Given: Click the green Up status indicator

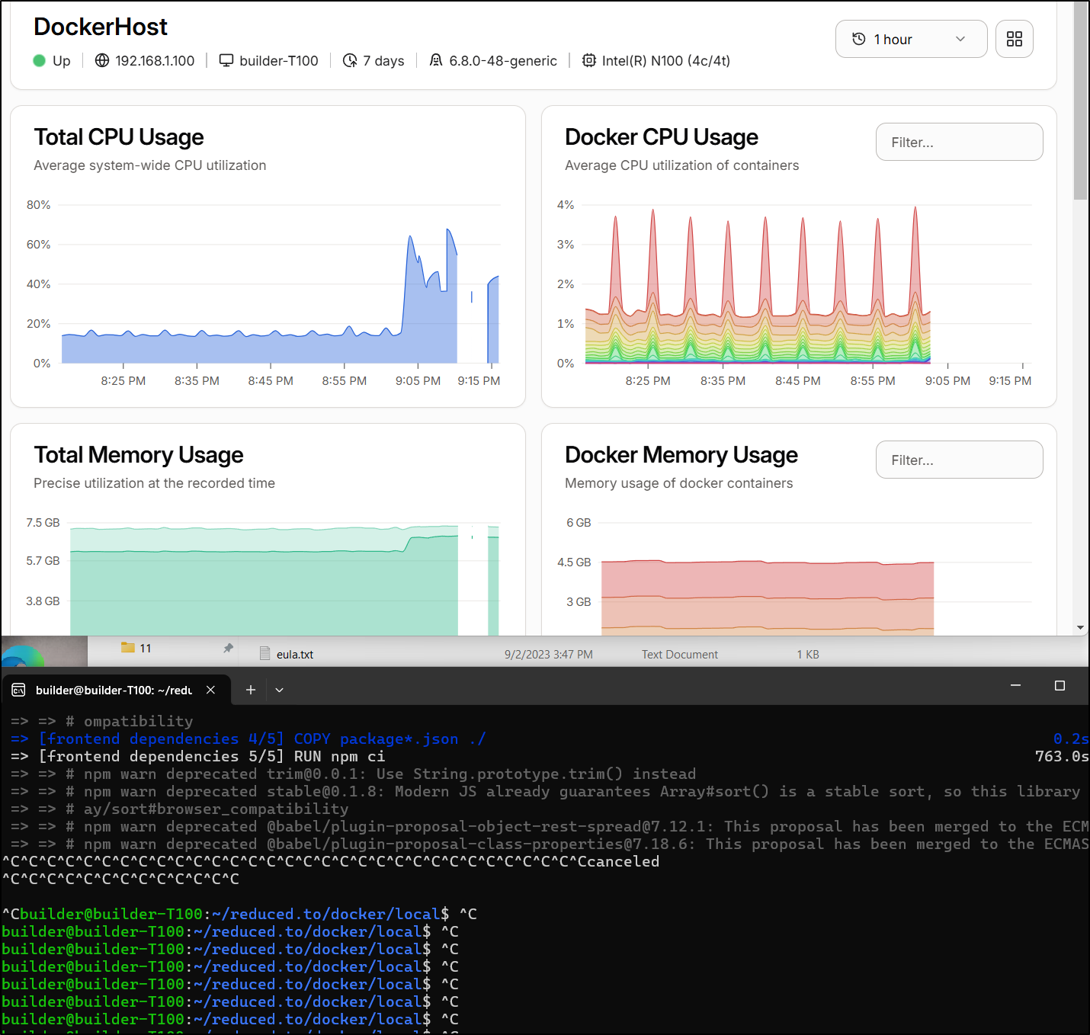Looking at the screenshot, I should [x=40, y=61].
